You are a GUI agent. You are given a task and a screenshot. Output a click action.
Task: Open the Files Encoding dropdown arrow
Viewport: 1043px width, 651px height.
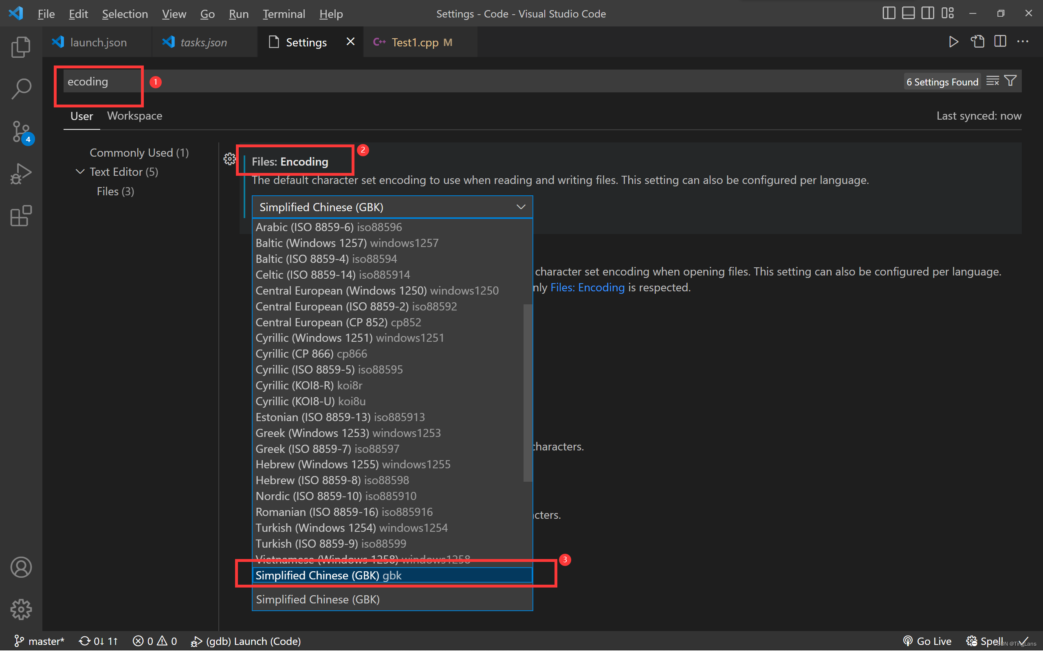point(521,207)
